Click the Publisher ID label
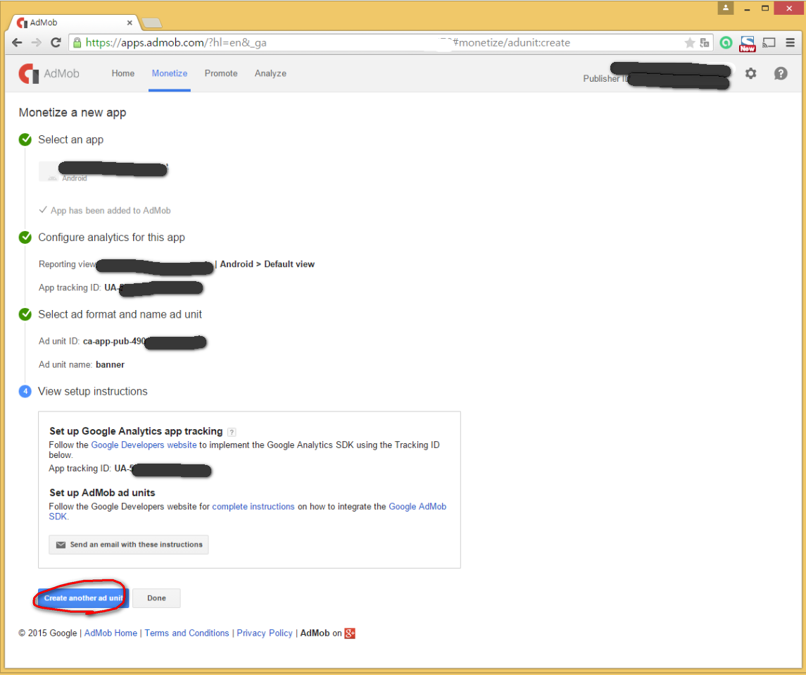The width and height of the screenshot is (806, 675). click(605, 79)
